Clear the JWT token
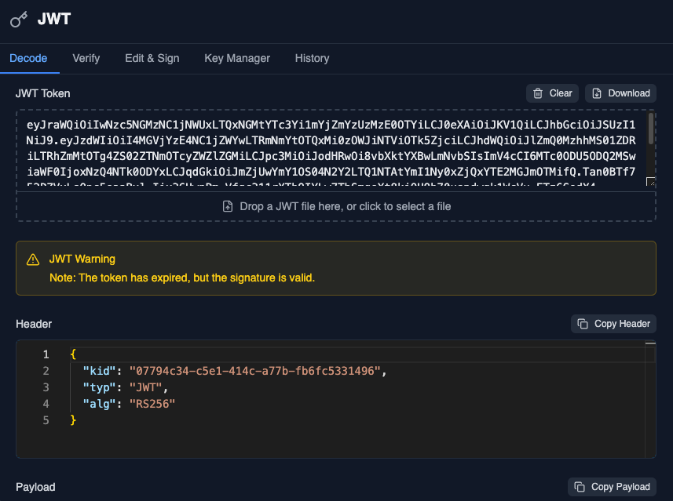 coord(552,93)
